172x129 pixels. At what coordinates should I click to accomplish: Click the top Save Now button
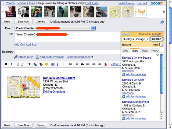23,21
